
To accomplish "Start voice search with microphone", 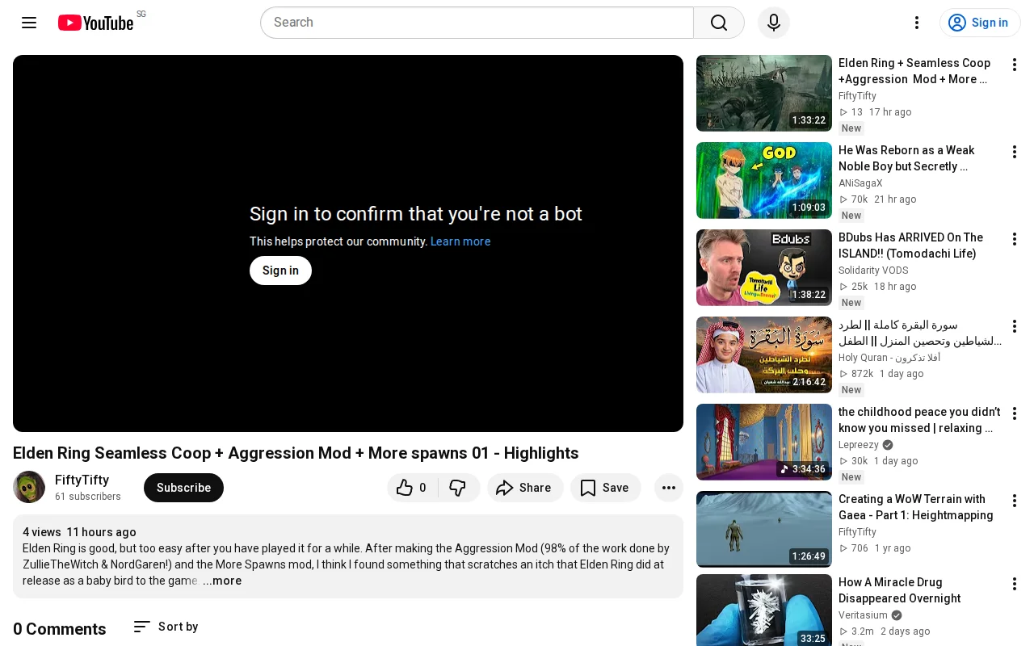I will tap(774, 23).
